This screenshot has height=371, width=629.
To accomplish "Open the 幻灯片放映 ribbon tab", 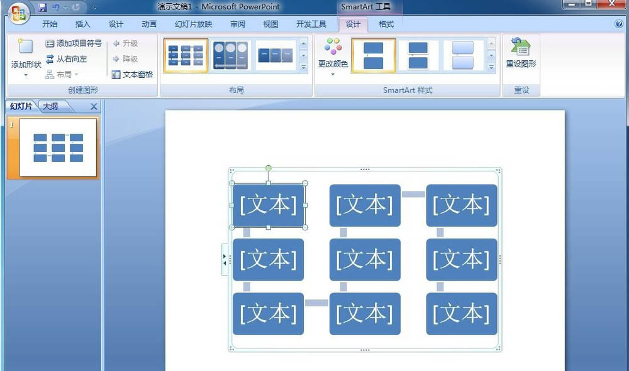I will pyautogui.click(x=193, y=24).
